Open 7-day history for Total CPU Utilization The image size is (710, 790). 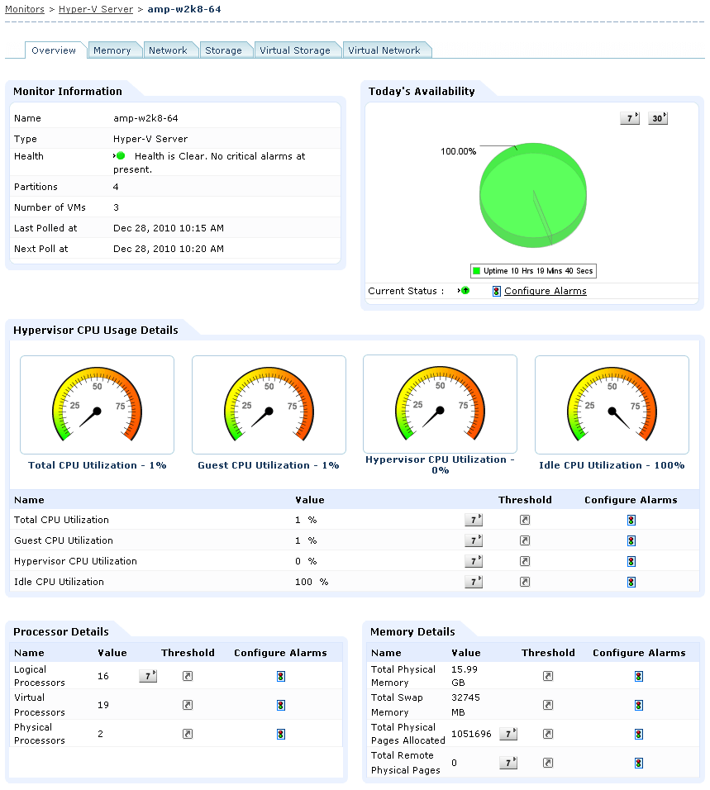473,520
